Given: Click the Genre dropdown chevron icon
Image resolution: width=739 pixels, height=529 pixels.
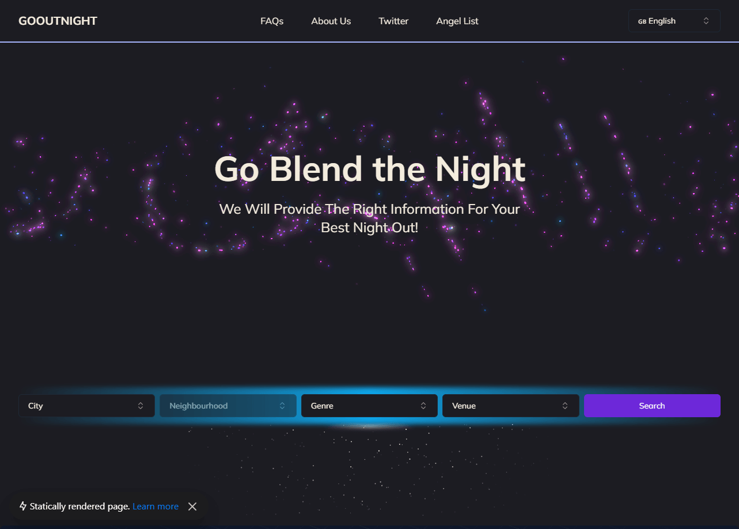Looking at the screenshot, I should (x=423, y=406).
